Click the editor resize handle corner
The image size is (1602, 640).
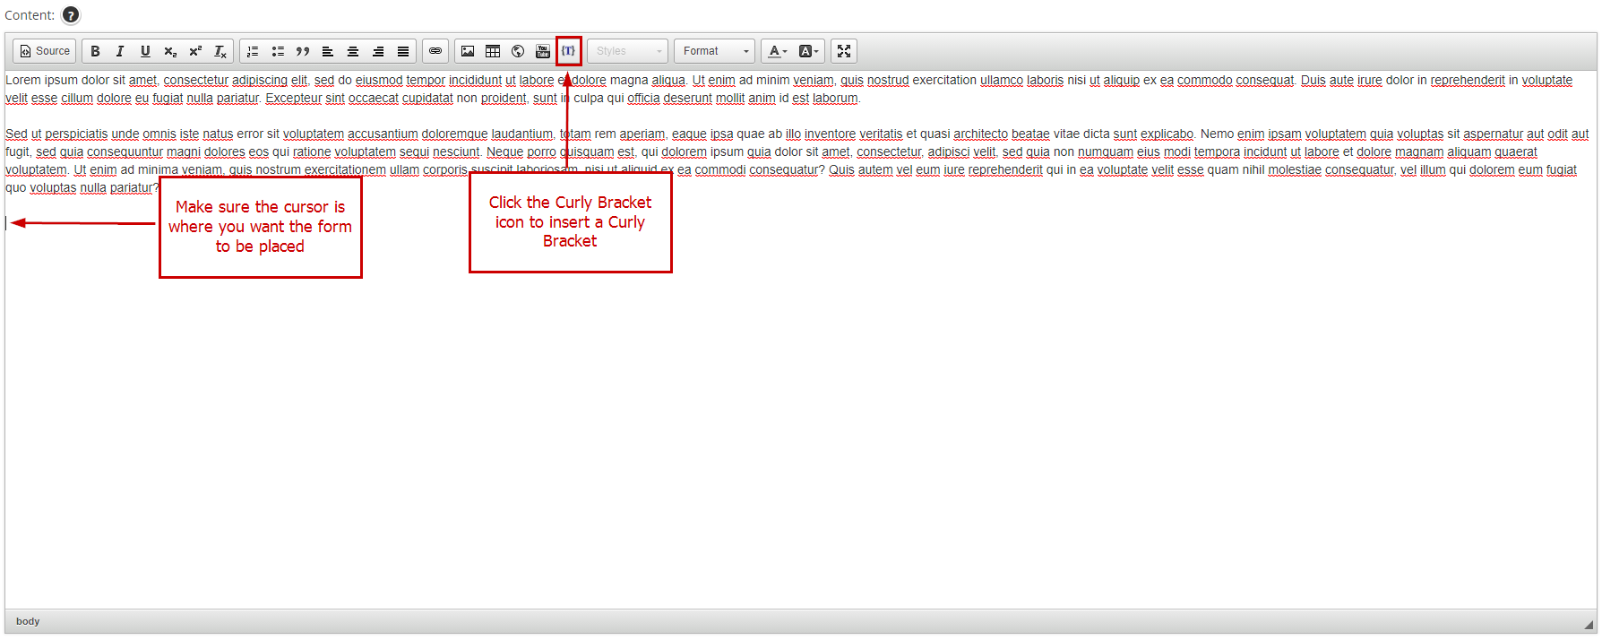pyautogui.click(x=1589, y=625)
